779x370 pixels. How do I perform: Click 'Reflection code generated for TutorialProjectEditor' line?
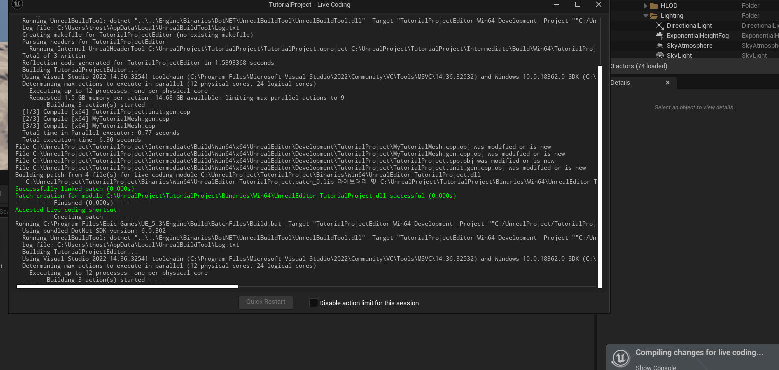point(148,63)
